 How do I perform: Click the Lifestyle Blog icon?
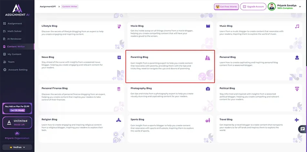click(119, 26)
